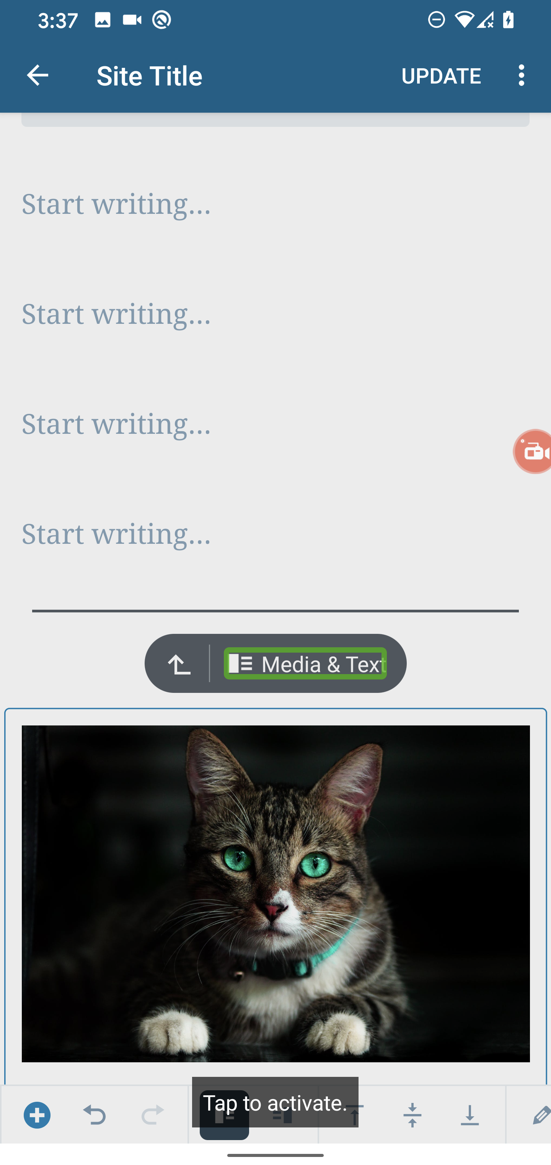551x1165 pixels.
Task: Select the cat photo thumbnail
Action: click(275, 894)
